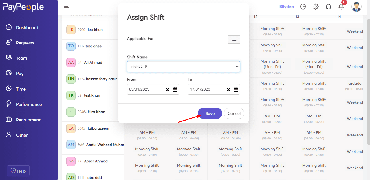Screen dimensions: 370x180
Task: Save the assigned shift
Action: click(x=210, y=113)
